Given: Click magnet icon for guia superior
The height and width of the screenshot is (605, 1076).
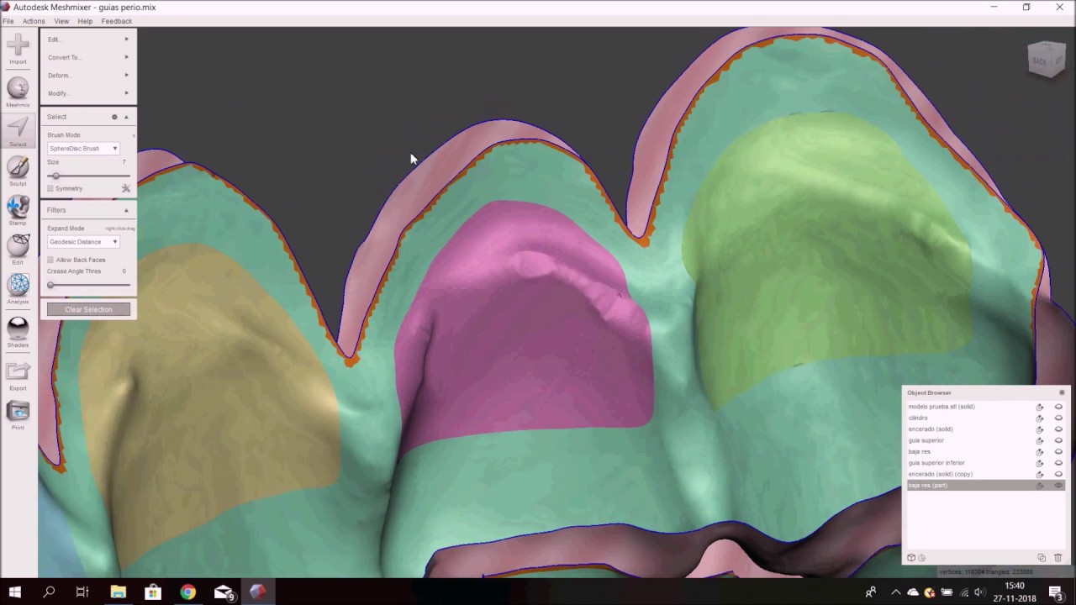Looking at the screenshot, I should (x=1040, y=440).
